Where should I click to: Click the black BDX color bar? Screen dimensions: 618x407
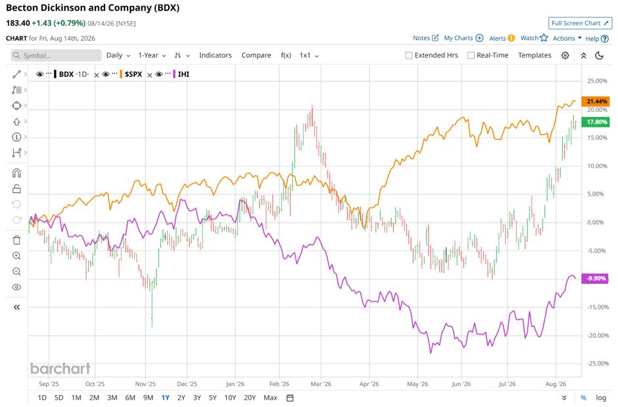click(55, 74)
